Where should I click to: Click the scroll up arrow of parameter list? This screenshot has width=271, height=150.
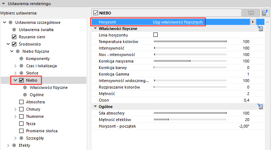point(267,22)
